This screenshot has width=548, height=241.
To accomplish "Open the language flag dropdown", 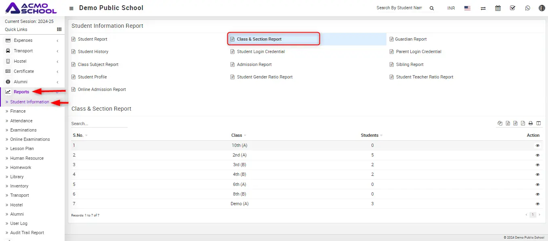I will pyautogui.click(x=467, y=8).
